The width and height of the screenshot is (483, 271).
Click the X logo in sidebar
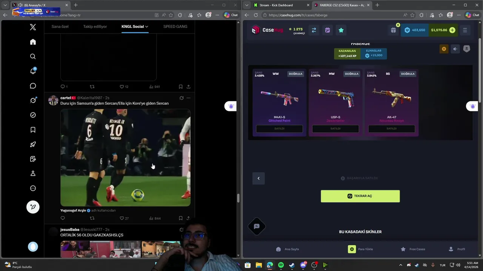tap(33, 27)
